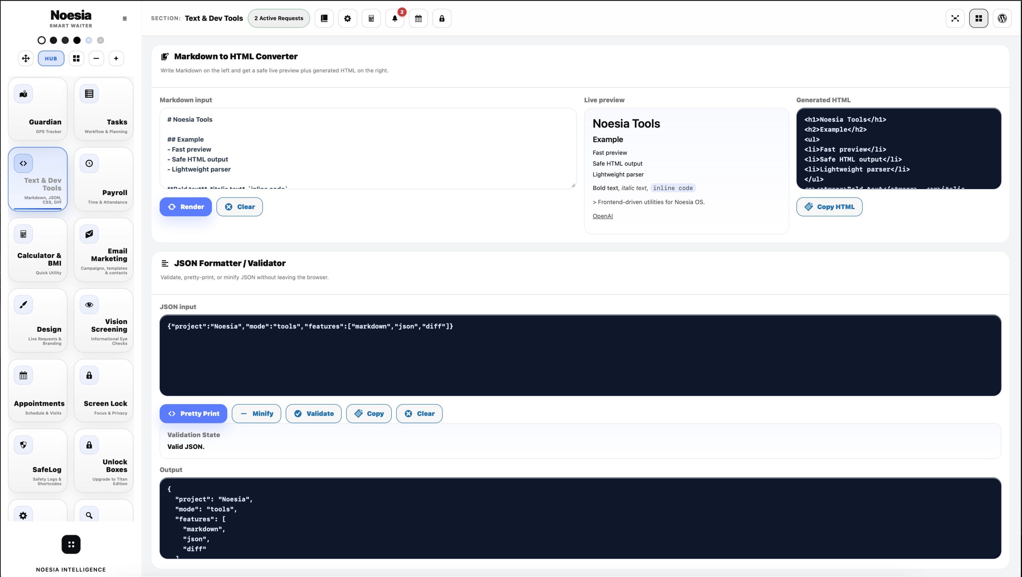Open the Design tile

point(38,320)
